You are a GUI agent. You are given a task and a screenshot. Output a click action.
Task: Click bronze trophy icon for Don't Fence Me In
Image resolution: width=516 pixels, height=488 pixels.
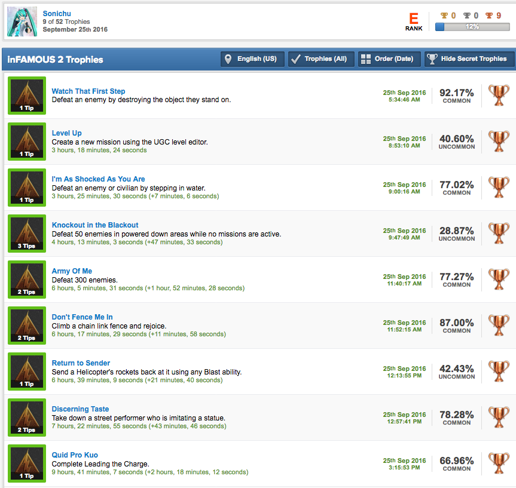click(x=499, y=326)
